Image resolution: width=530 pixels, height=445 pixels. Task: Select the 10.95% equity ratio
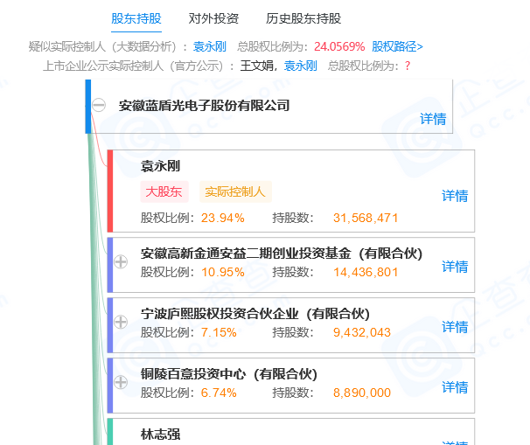(223, 272)
